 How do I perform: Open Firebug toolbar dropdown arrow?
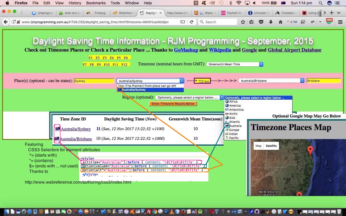[x=320, y=22]
